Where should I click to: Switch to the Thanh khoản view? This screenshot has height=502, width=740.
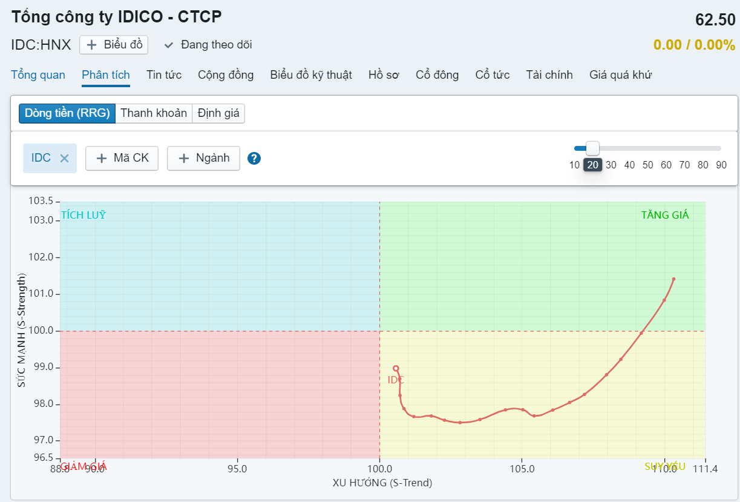click(x=154, y=113)
